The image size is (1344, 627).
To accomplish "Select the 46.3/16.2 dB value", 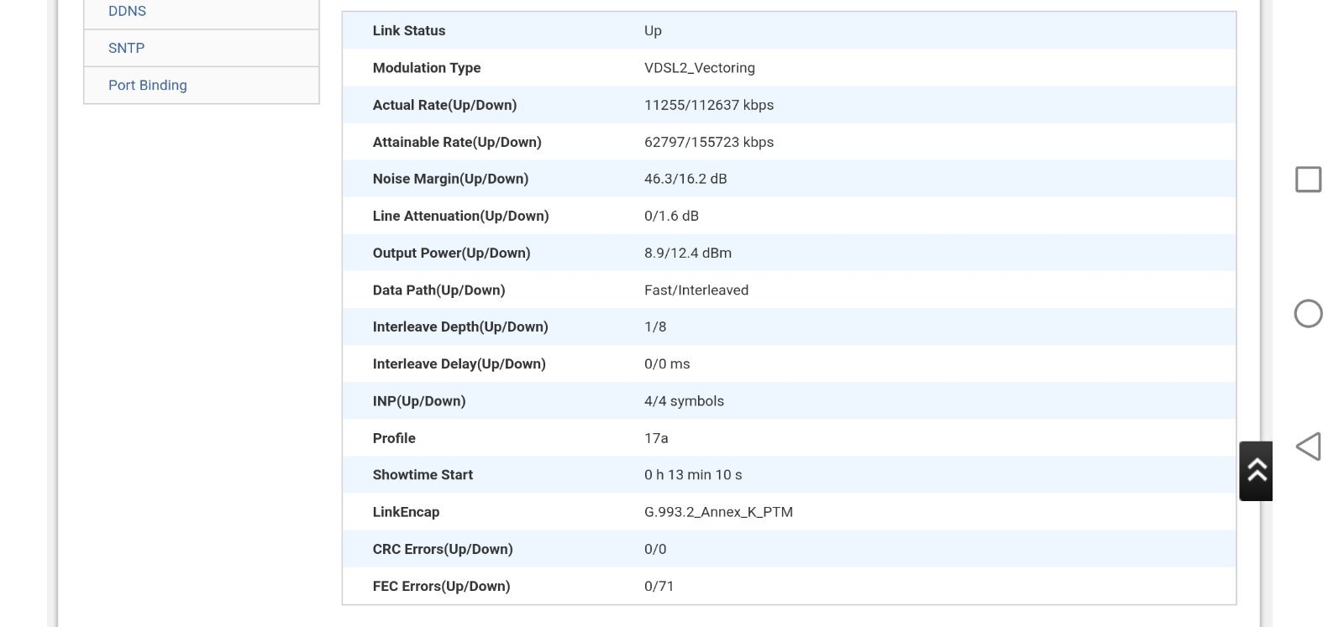I will [x=685, y=179].
